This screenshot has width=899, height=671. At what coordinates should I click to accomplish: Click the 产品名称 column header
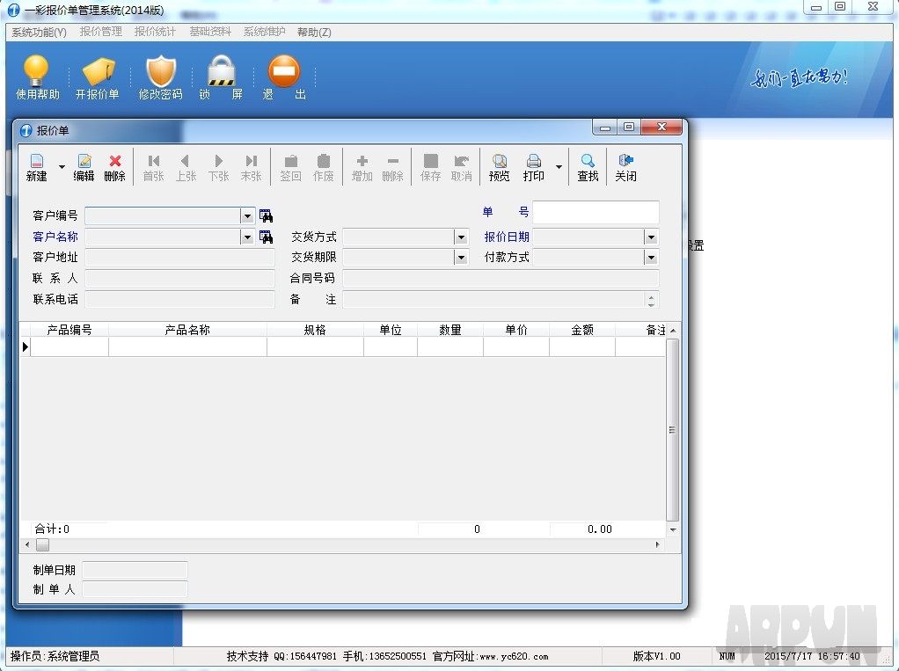click(187, 330)
